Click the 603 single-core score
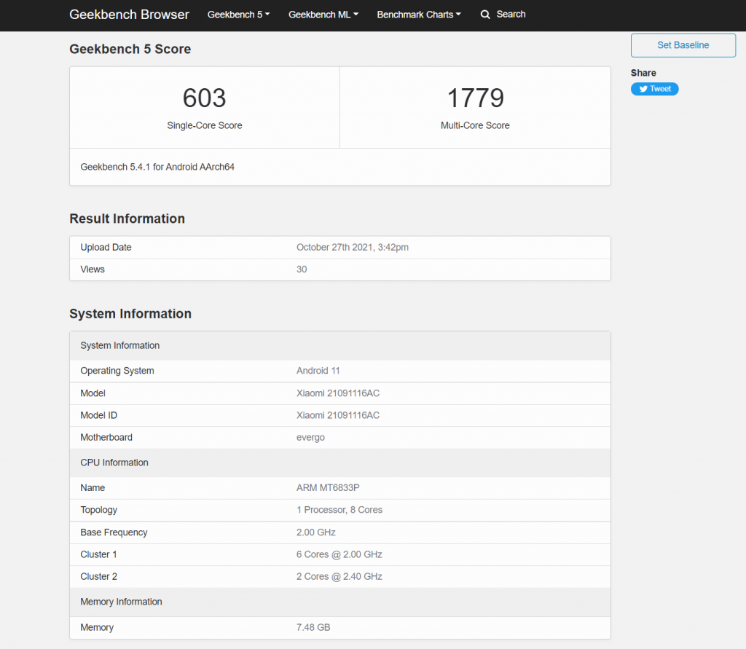Viewport: 746px width, 649px height. tap(204, 98)
